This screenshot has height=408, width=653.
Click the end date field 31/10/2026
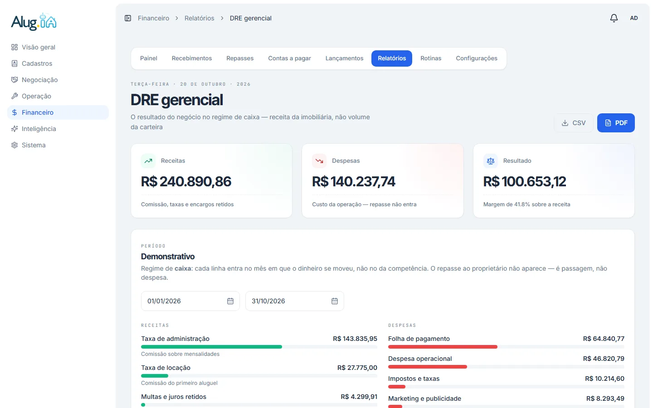[x=295, y=301]
